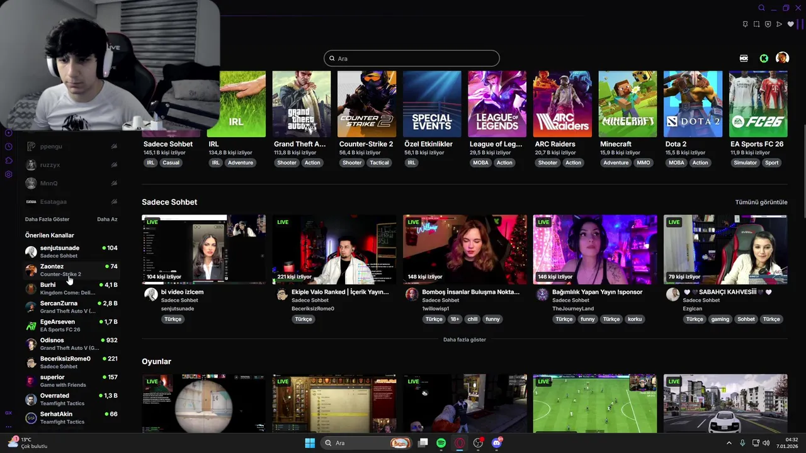Open EgeArseven channel in sidebar
Image resolution: width=806 pixels, height=453 pixels.
(x=71, y=325)
